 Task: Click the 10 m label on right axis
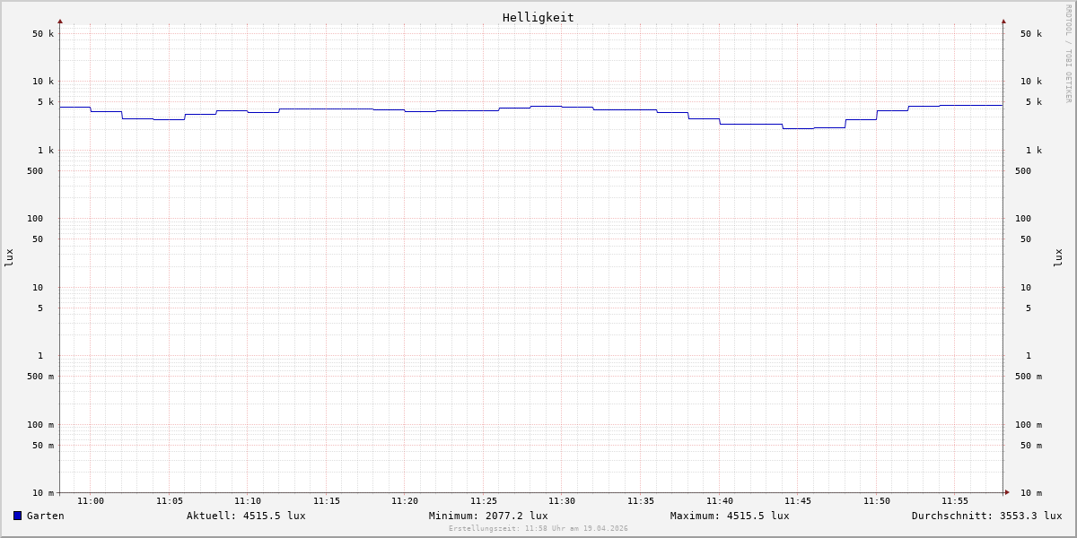(1031, 493)
